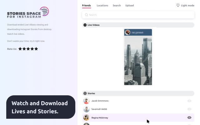Toggle the eye icon for Jacob Simmmons
The width and height of the screenshot is (200, 125).
coord(189,101)
